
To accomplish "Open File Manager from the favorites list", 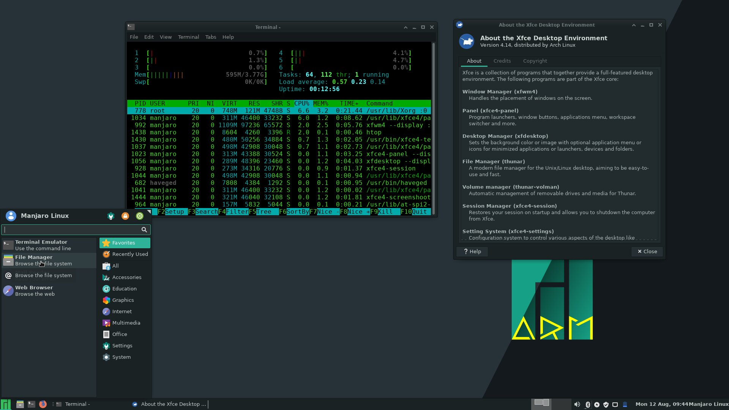I will pyautogui.click(x=49, y=260).
